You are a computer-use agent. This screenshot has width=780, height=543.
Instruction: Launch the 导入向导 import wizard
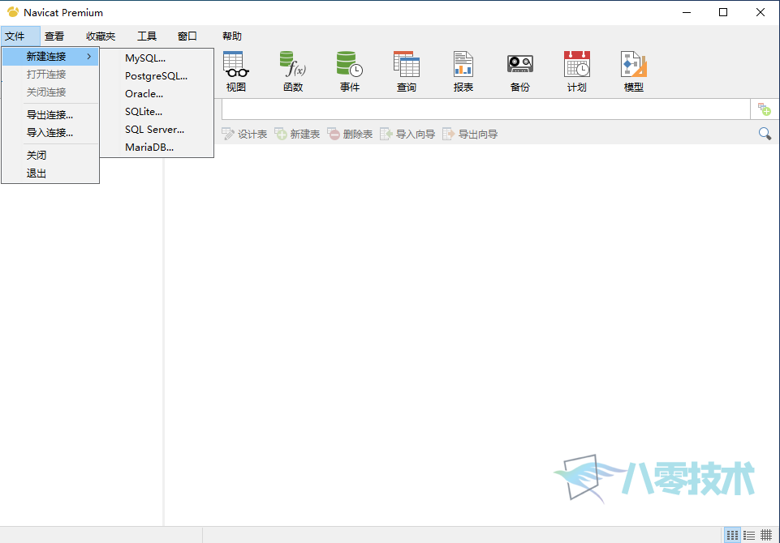[x=407, y=134]
